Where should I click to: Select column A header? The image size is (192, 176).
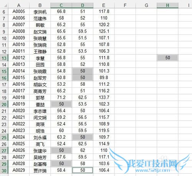(19, 5)
